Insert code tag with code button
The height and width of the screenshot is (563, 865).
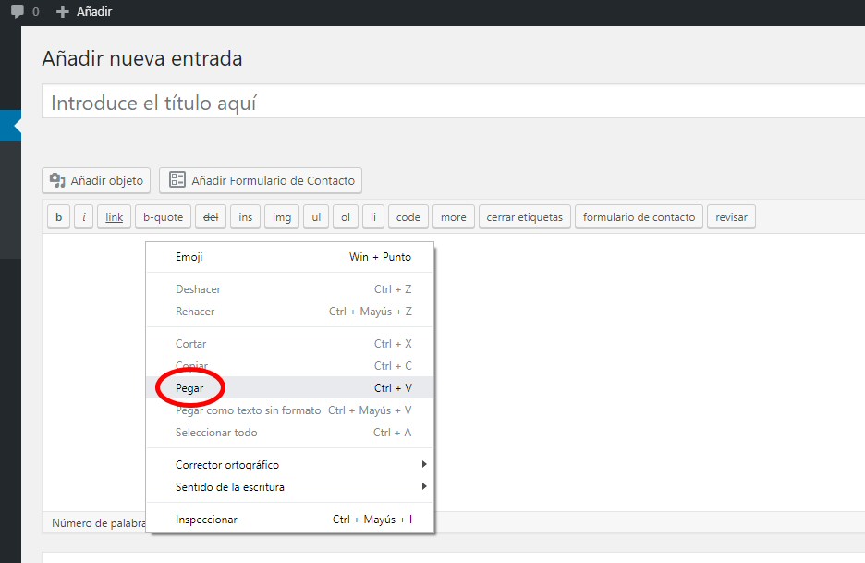tap(408, 217)
